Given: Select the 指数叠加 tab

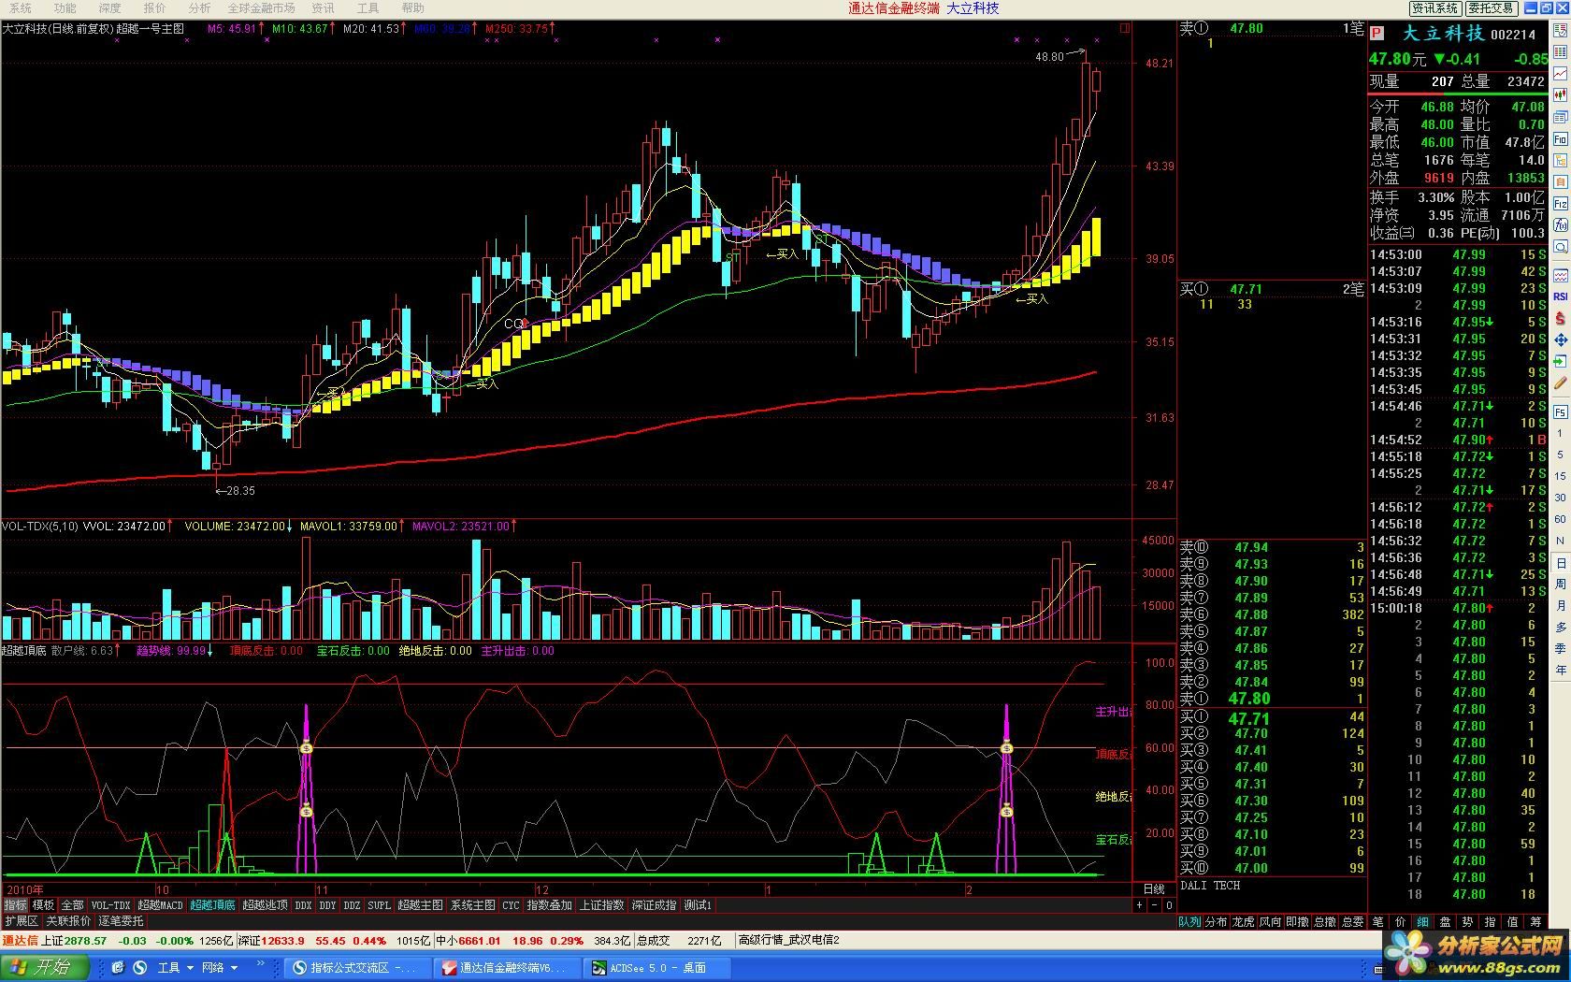Looking at the screenshot, I should 549,905.
